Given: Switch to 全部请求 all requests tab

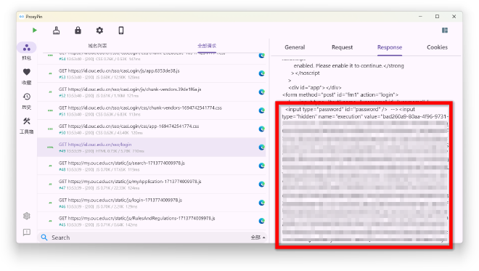Looking at the screenshot, I should pos(207,46).
